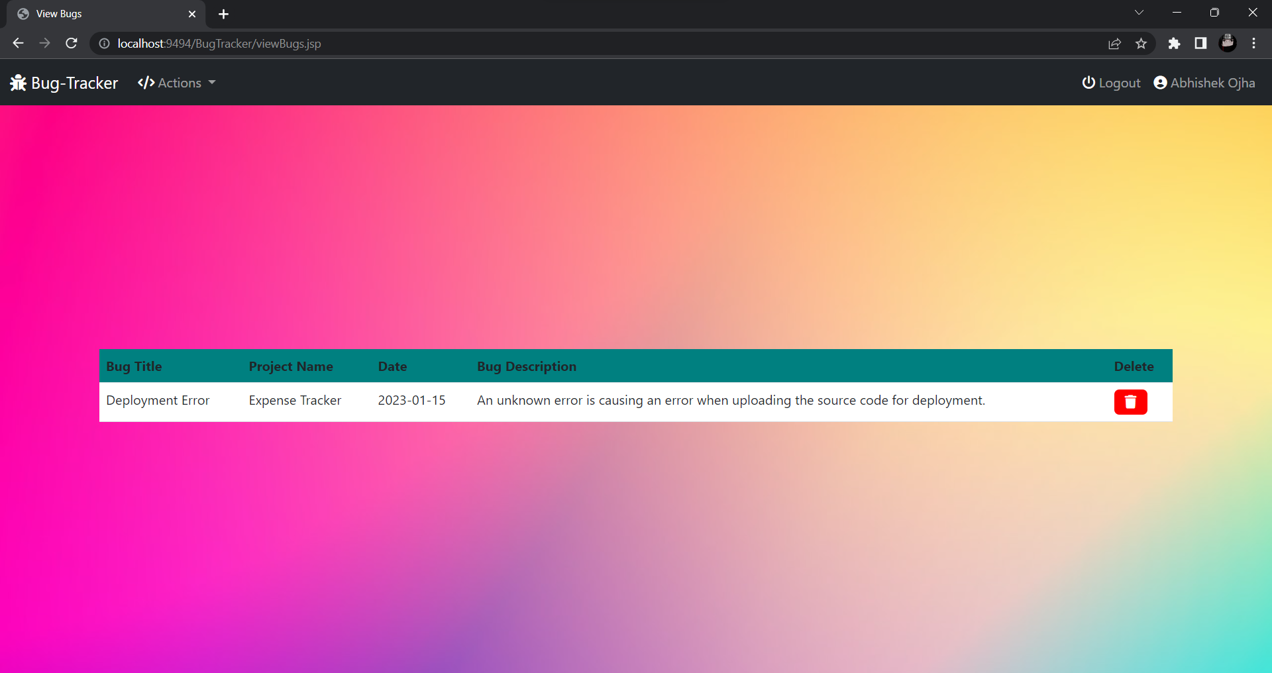This screenshot has height=673, width=1272.
Task: Open the tab search chevron
Action: (x=1139, y=13)
